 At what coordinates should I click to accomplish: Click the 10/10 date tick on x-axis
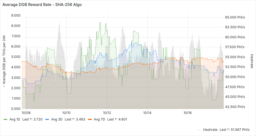click(x=66, y=112)
